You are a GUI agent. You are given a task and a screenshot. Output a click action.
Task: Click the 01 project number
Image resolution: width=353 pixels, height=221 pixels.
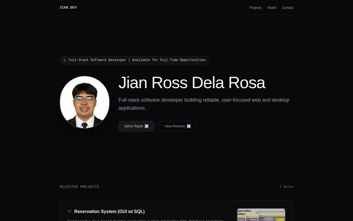click(x=69, y=212)
